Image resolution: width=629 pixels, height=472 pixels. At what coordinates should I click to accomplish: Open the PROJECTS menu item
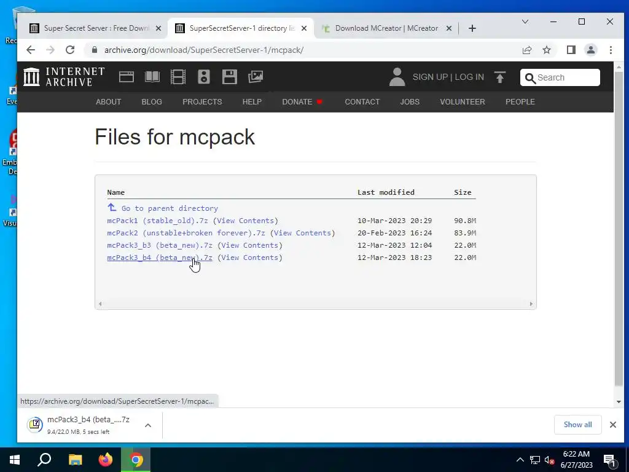[202, 102]
